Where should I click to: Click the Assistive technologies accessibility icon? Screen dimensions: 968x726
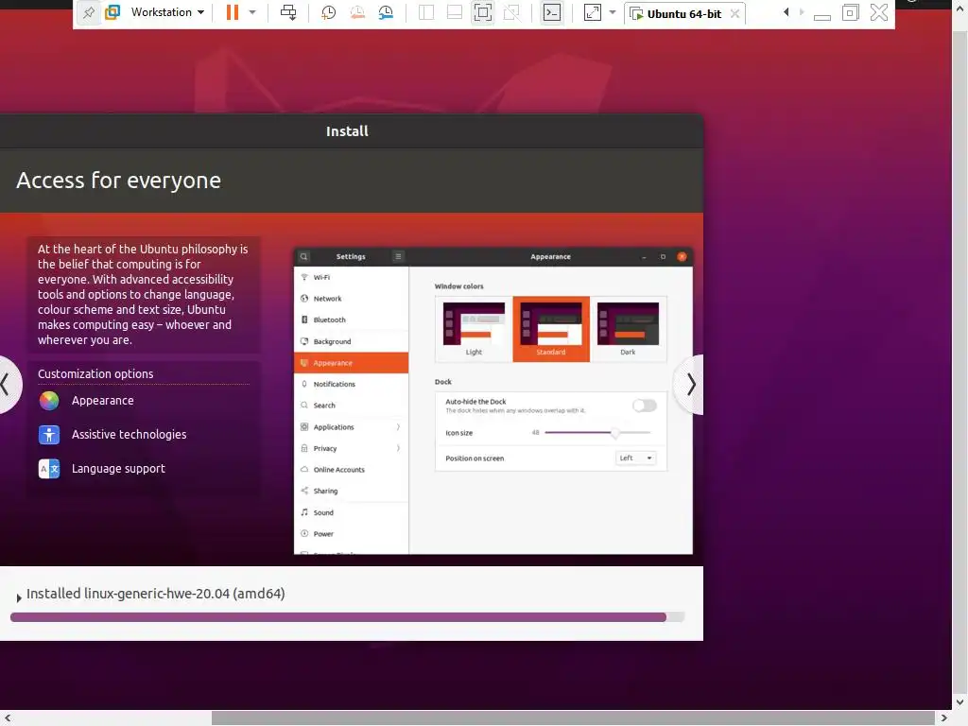(x=49, y=435)
